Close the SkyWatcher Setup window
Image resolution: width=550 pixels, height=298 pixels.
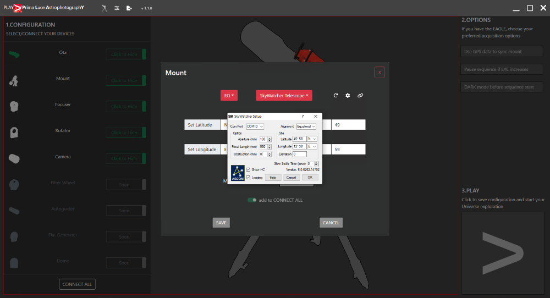coord(315,117)
